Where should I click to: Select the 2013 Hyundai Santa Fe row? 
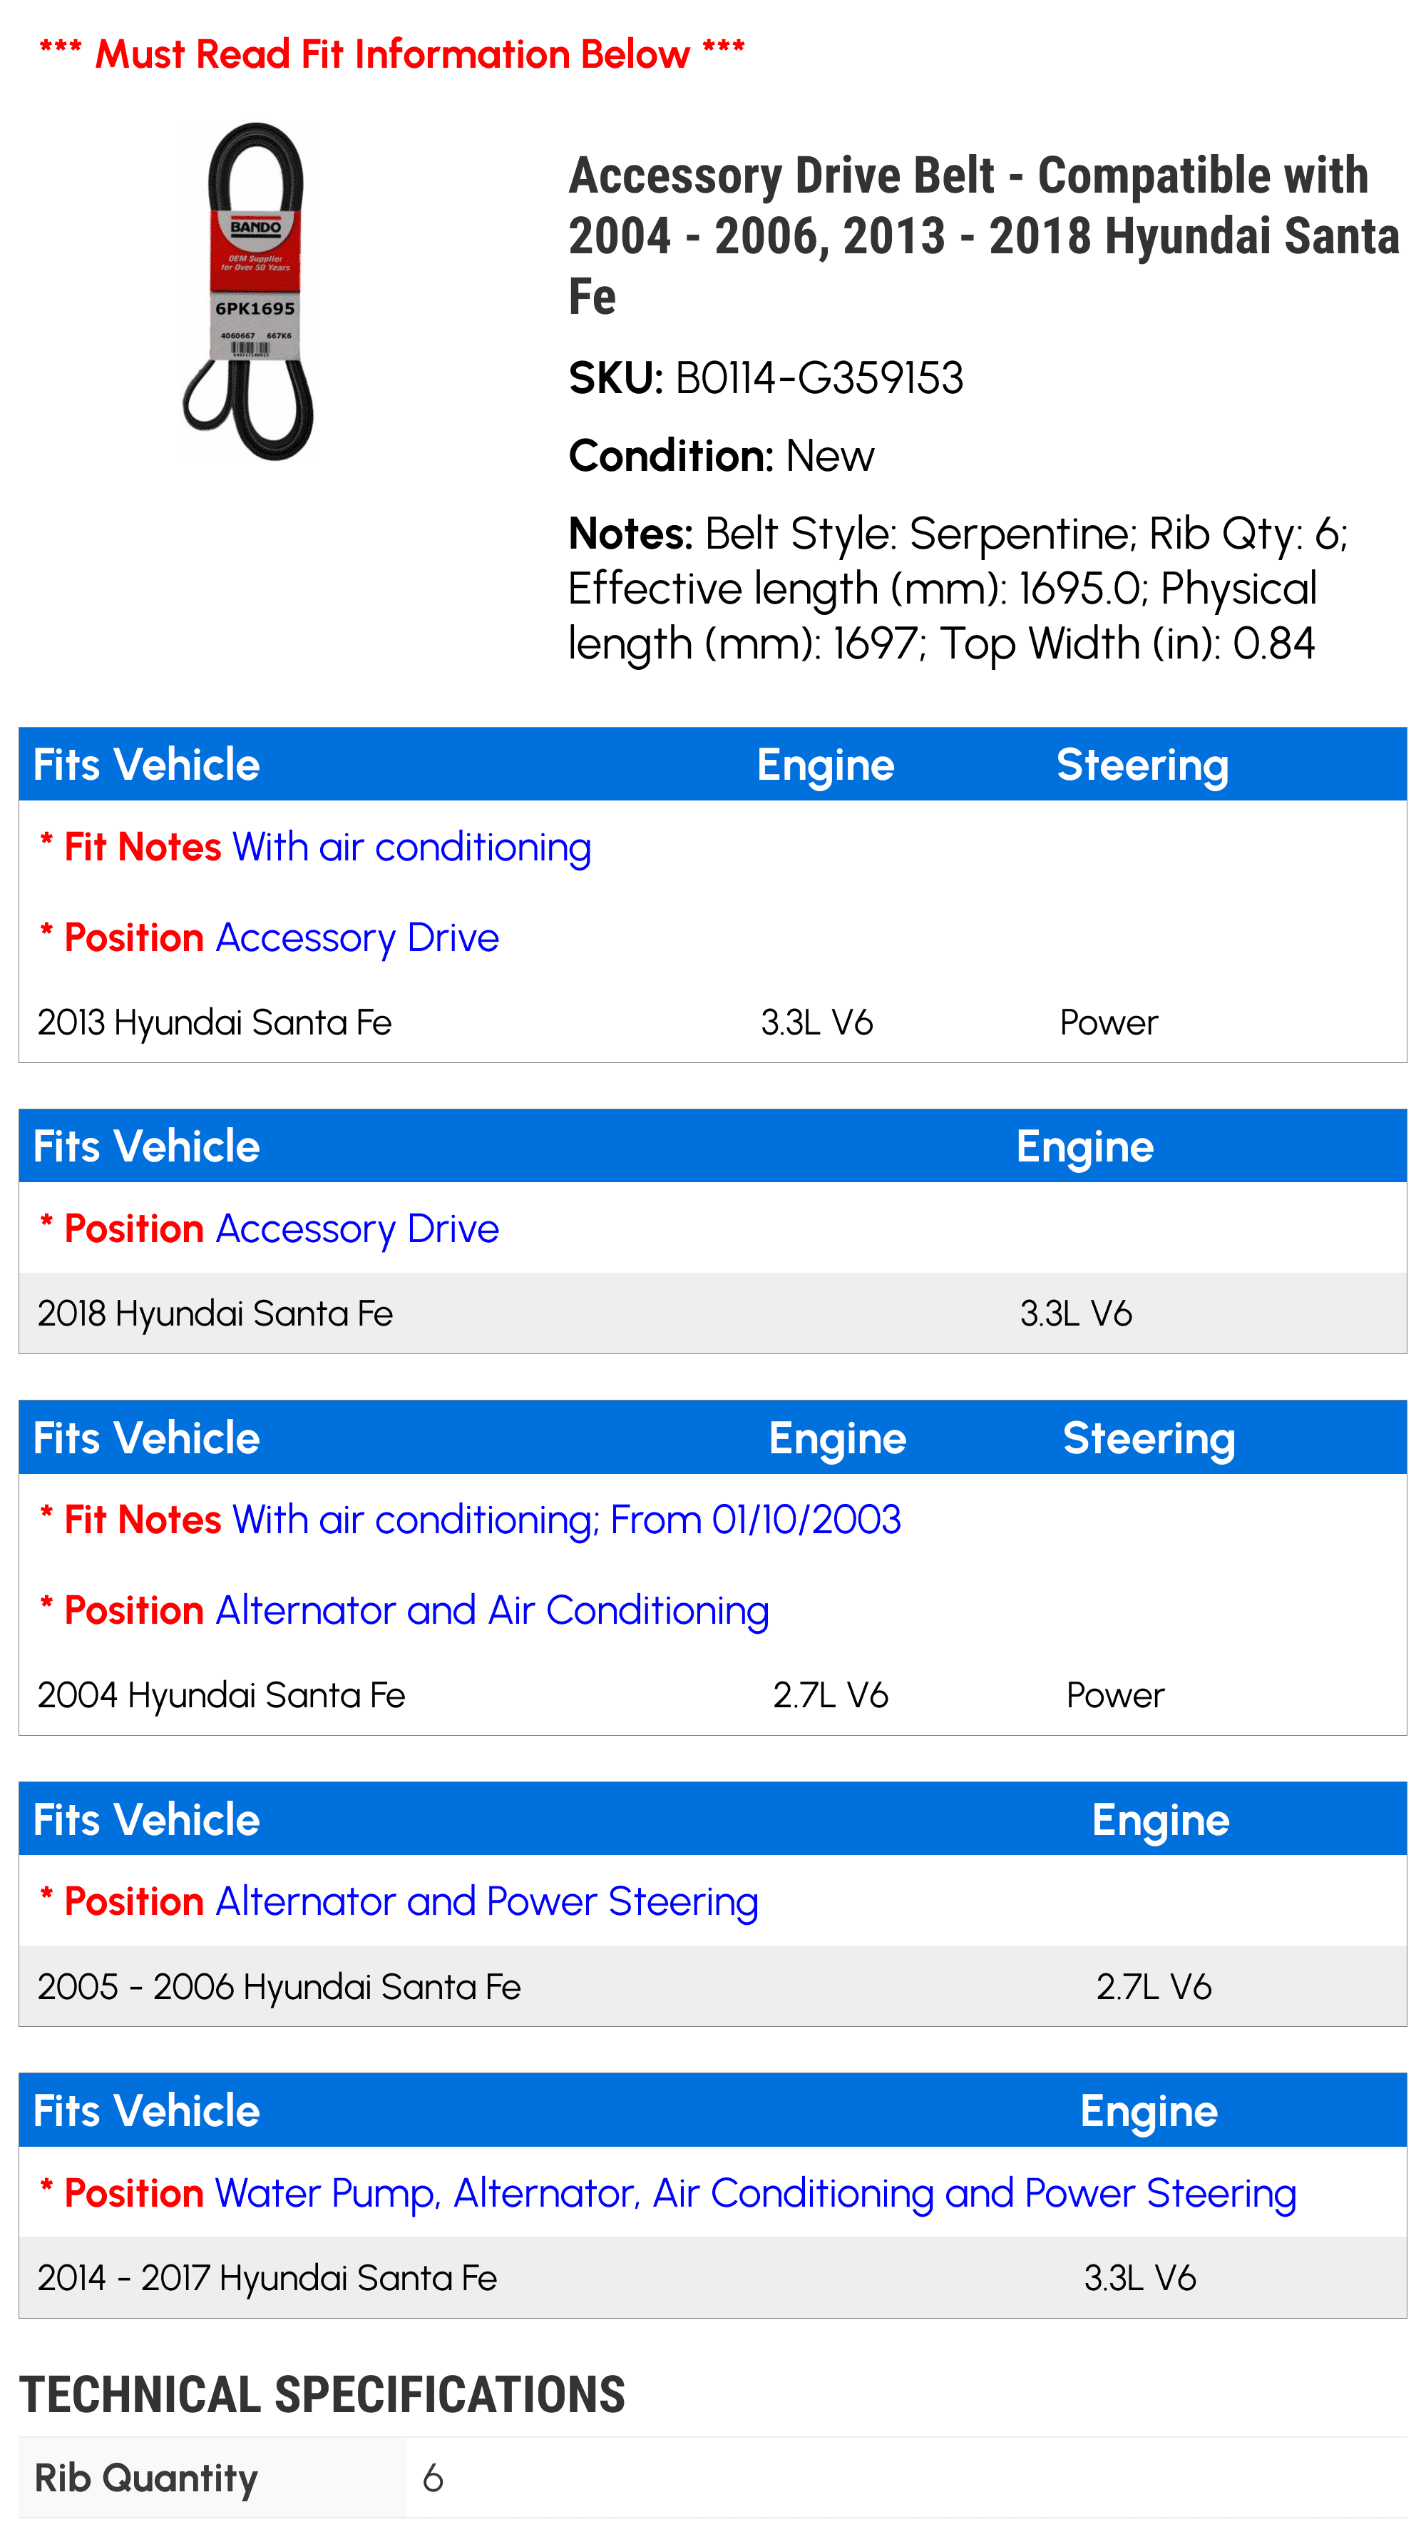(x=712, y=1022)
